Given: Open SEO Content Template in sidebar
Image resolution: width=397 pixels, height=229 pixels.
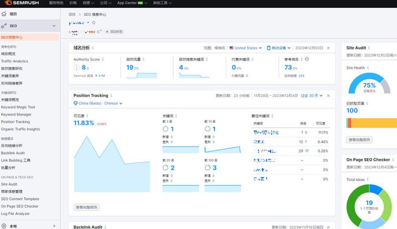Looking at the screenshot, I should [20, 199].
